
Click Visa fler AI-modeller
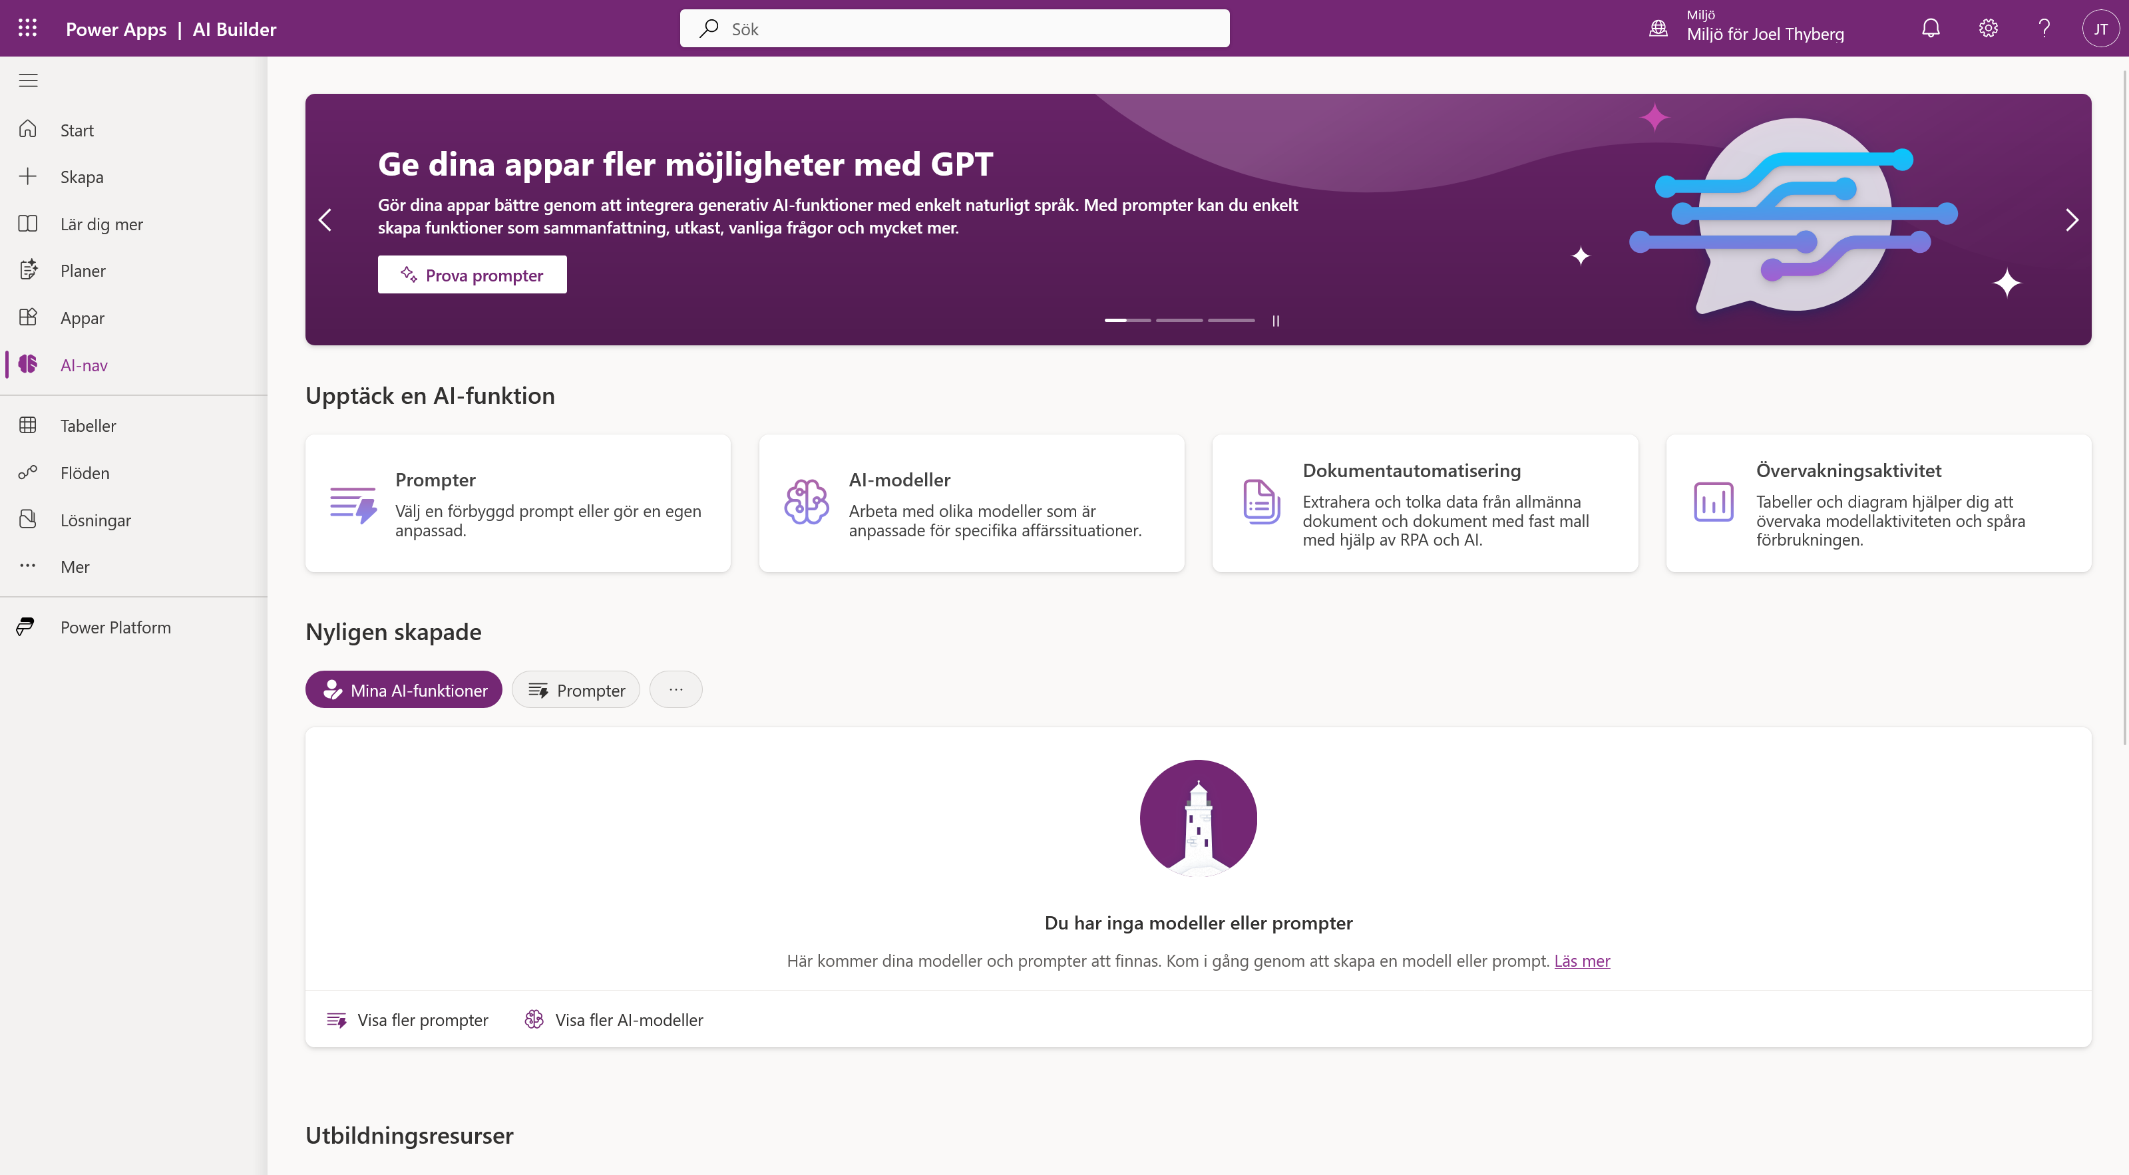tap(614, 1020)
